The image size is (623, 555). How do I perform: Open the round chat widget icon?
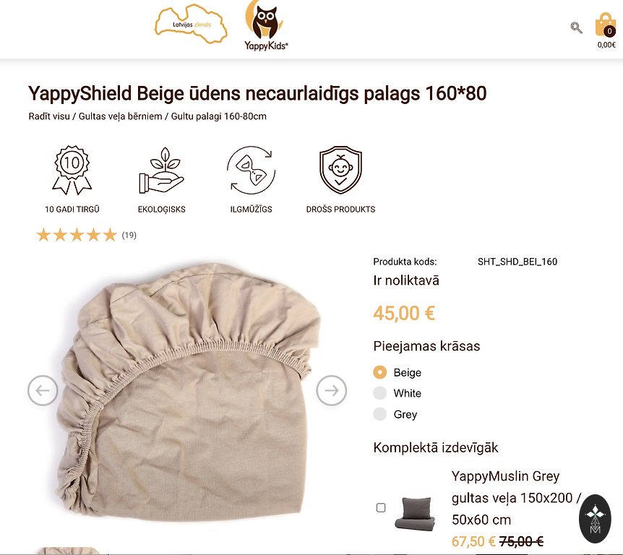pyautogui.click(x=594, y=519)
